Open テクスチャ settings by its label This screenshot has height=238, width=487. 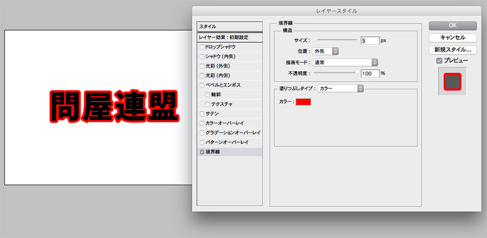(x=222, y=104)
